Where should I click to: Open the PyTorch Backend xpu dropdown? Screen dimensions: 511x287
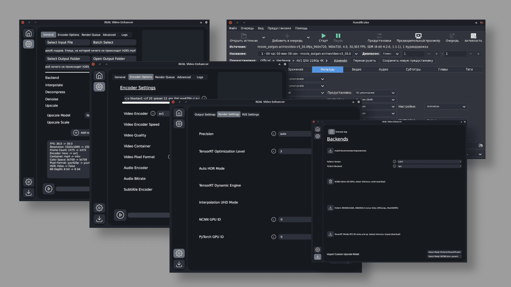tap(429, 166)
